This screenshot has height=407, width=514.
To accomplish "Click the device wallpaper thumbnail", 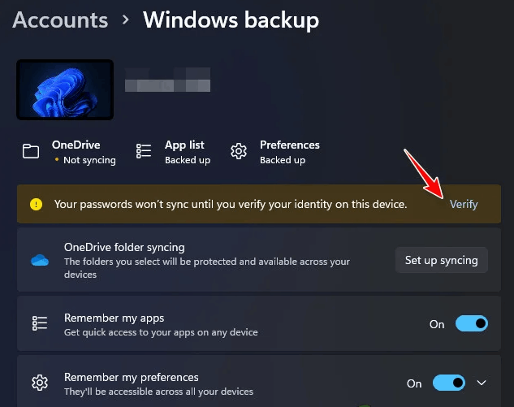I will coord(65,89).
